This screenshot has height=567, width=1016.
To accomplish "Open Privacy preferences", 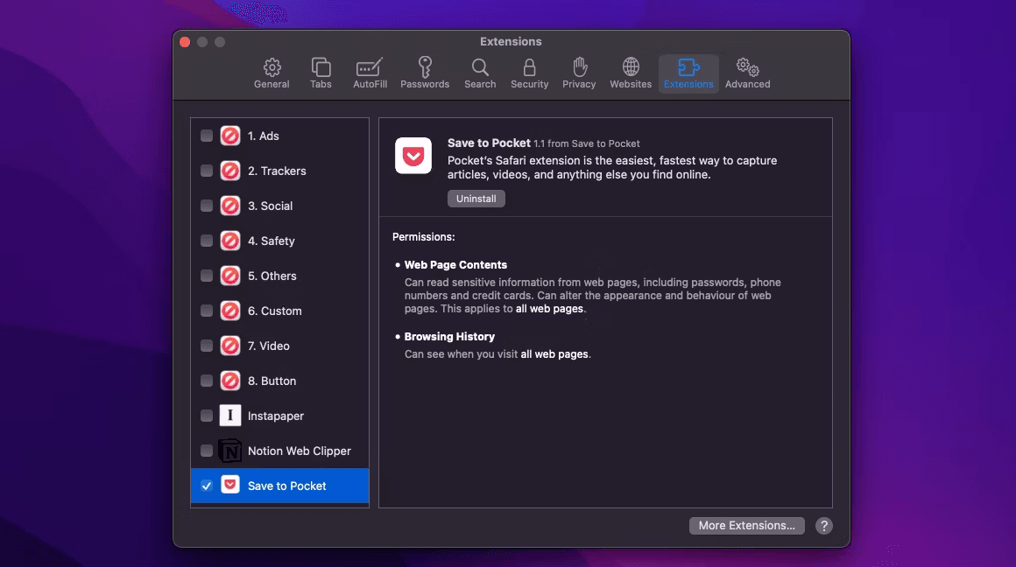I will (x=579, y=73).
